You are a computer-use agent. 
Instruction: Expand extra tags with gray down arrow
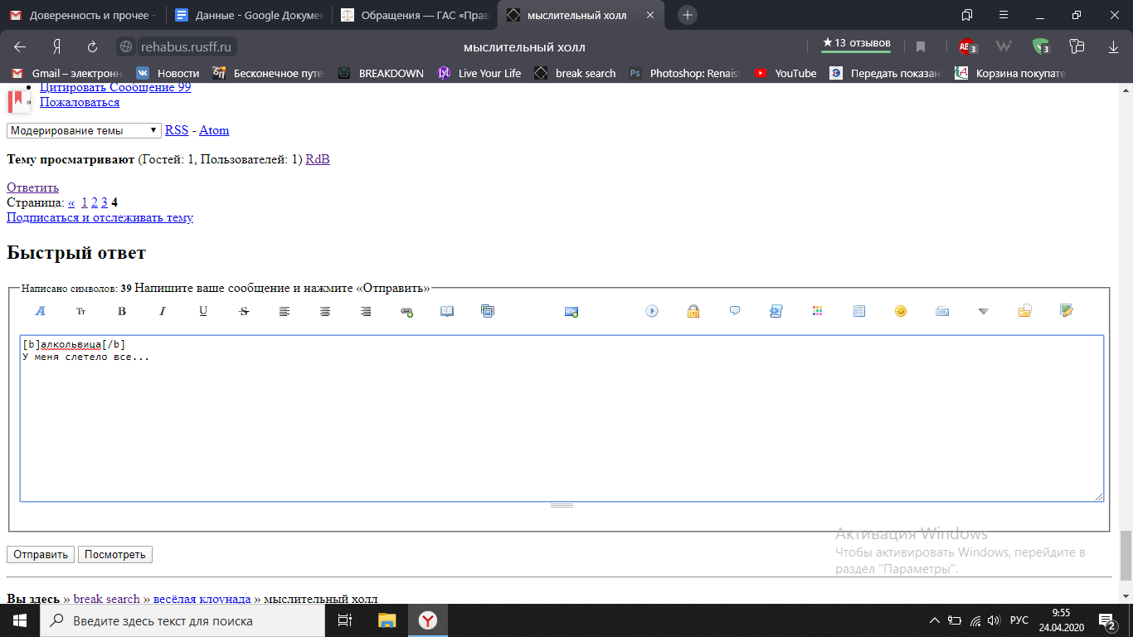984,311
